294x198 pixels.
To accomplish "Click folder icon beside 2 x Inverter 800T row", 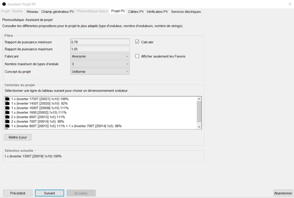I will (7, 117).
